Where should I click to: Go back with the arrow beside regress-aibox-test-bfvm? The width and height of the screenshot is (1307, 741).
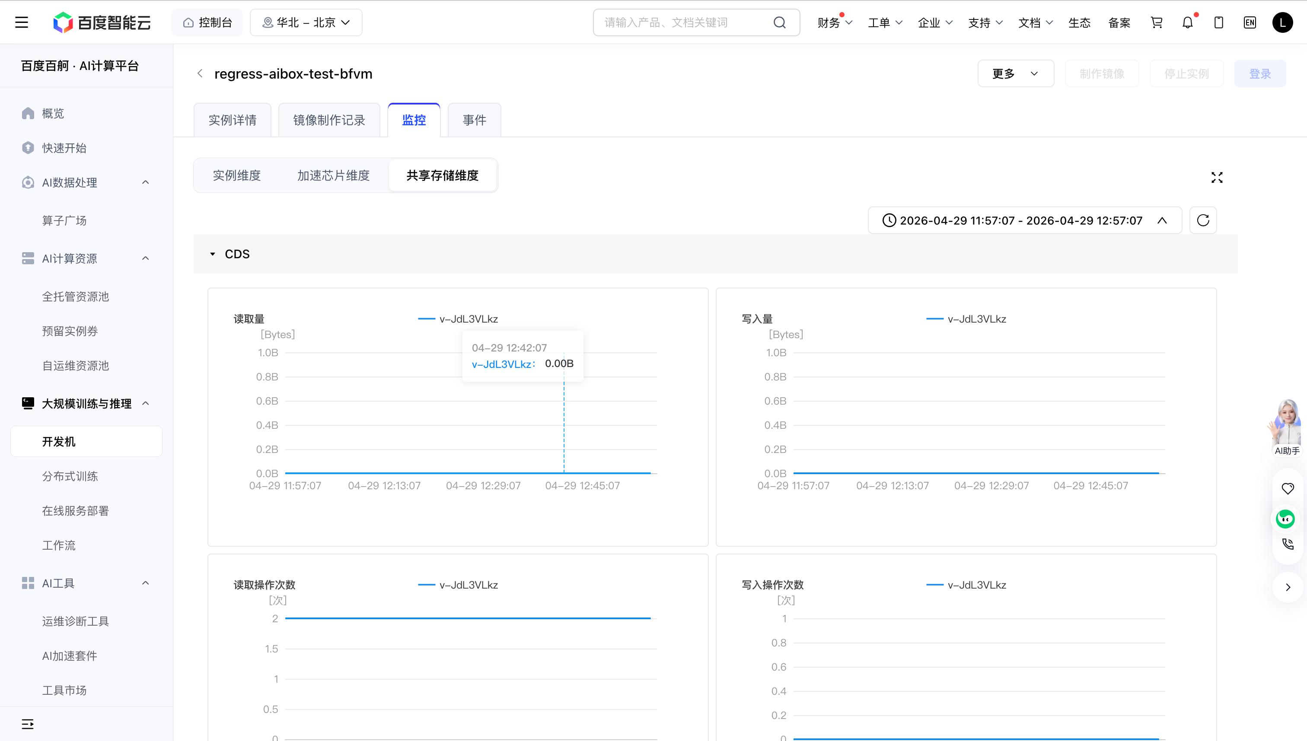[x=200, y=74]
